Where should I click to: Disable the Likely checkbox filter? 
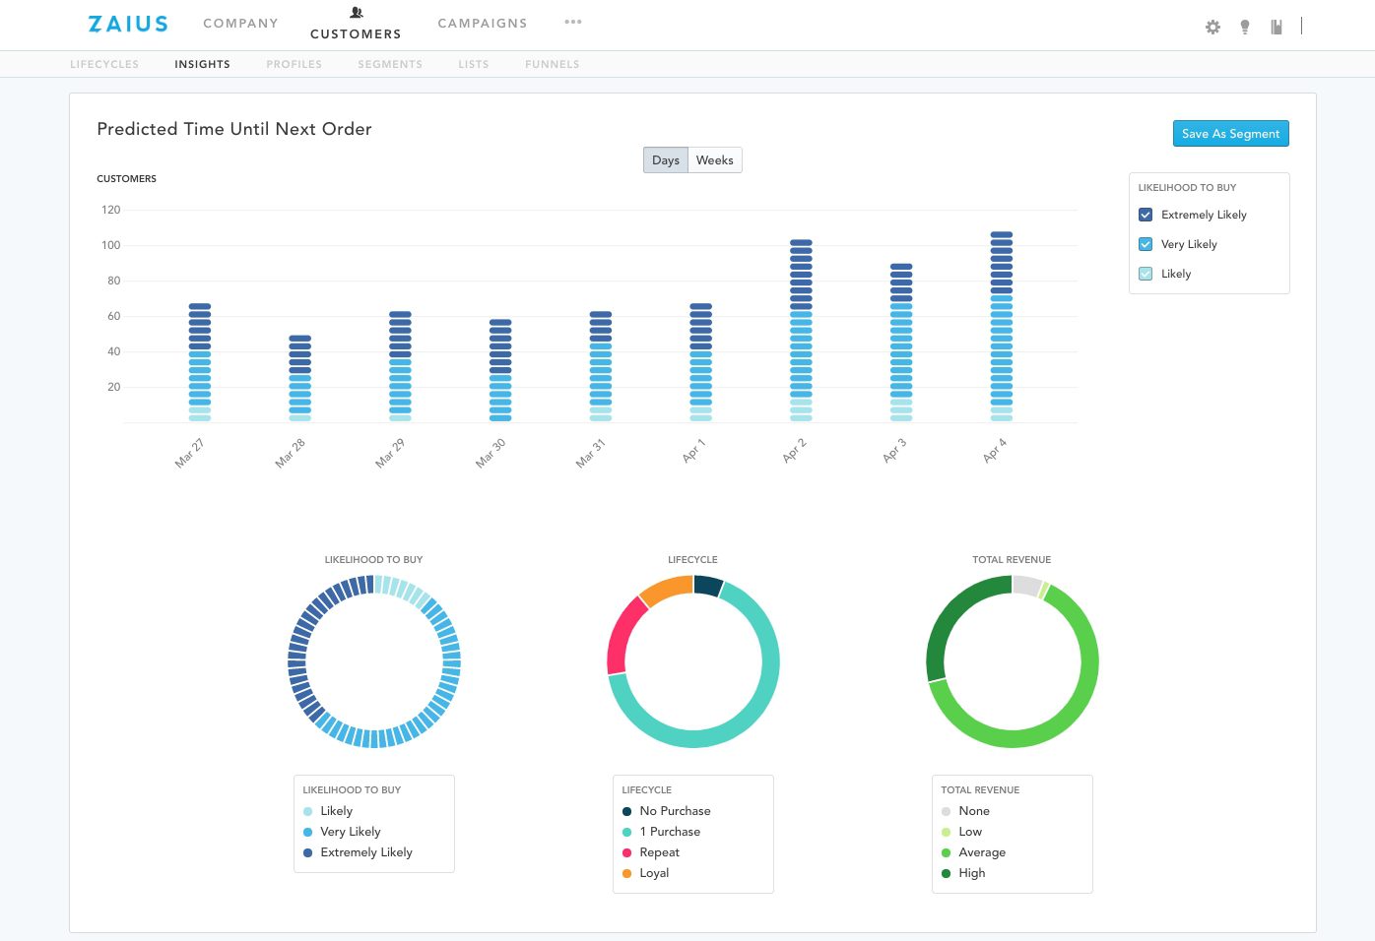[x=1146, y=274]
